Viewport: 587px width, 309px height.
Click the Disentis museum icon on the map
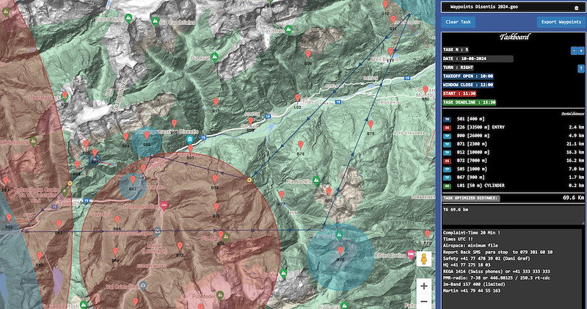(x=190, y=139)
